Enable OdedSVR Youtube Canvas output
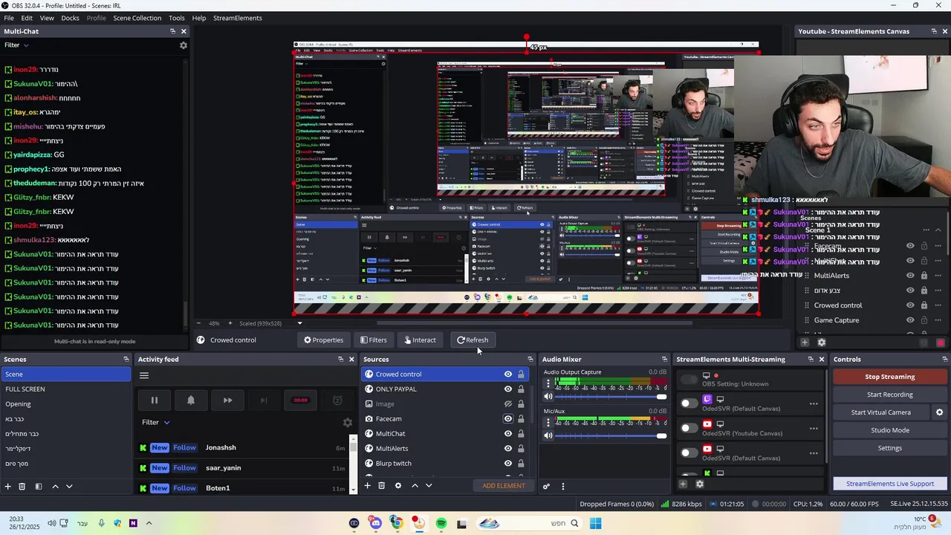The height and width of the screenshot is (535, 951). point(689,428)
